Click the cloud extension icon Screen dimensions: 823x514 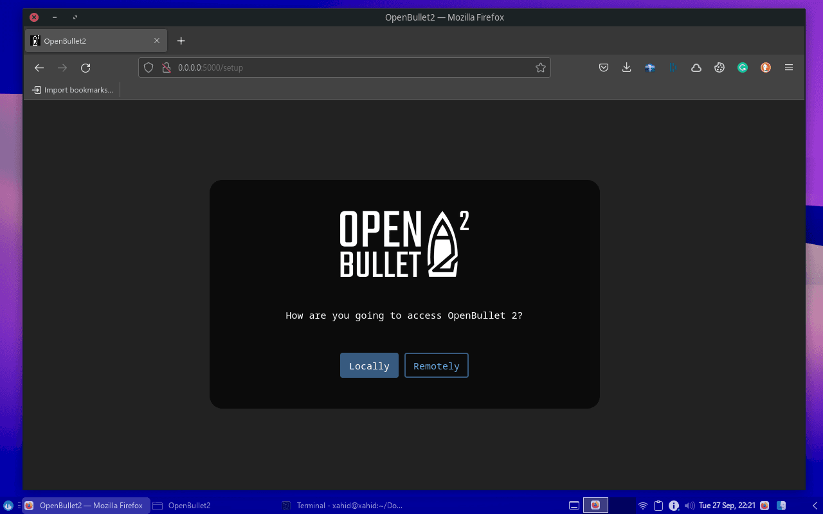coord(696,67)
